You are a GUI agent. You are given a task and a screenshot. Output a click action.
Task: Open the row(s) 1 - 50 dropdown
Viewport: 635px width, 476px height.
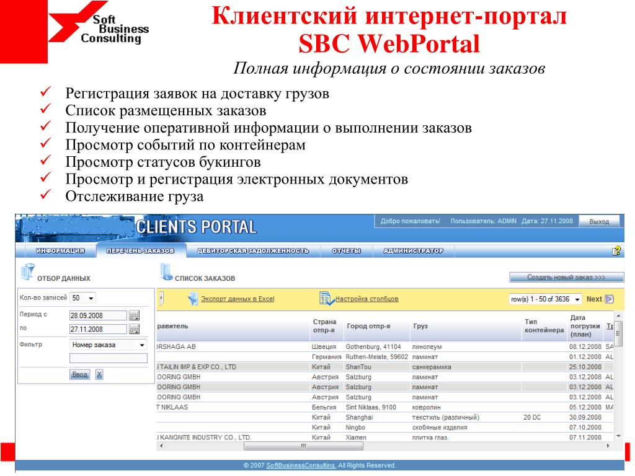545,299
